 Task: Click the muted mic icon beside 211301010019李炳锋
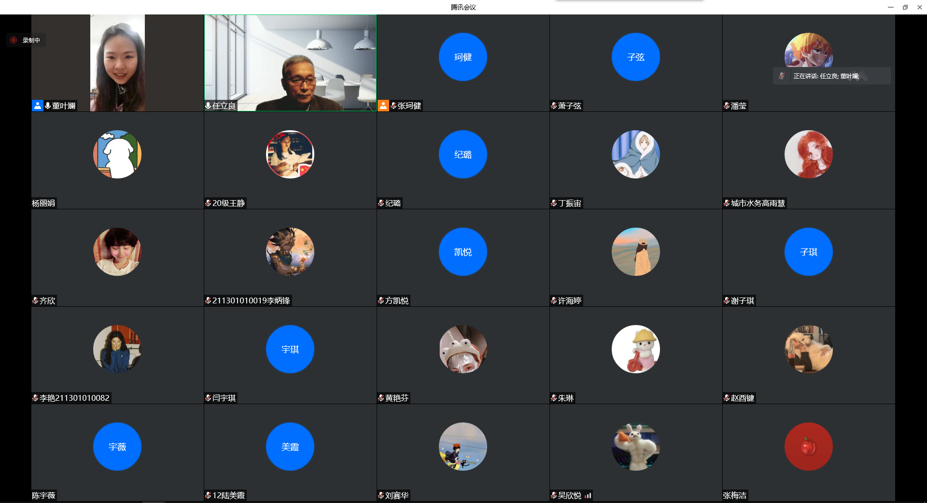208,300
